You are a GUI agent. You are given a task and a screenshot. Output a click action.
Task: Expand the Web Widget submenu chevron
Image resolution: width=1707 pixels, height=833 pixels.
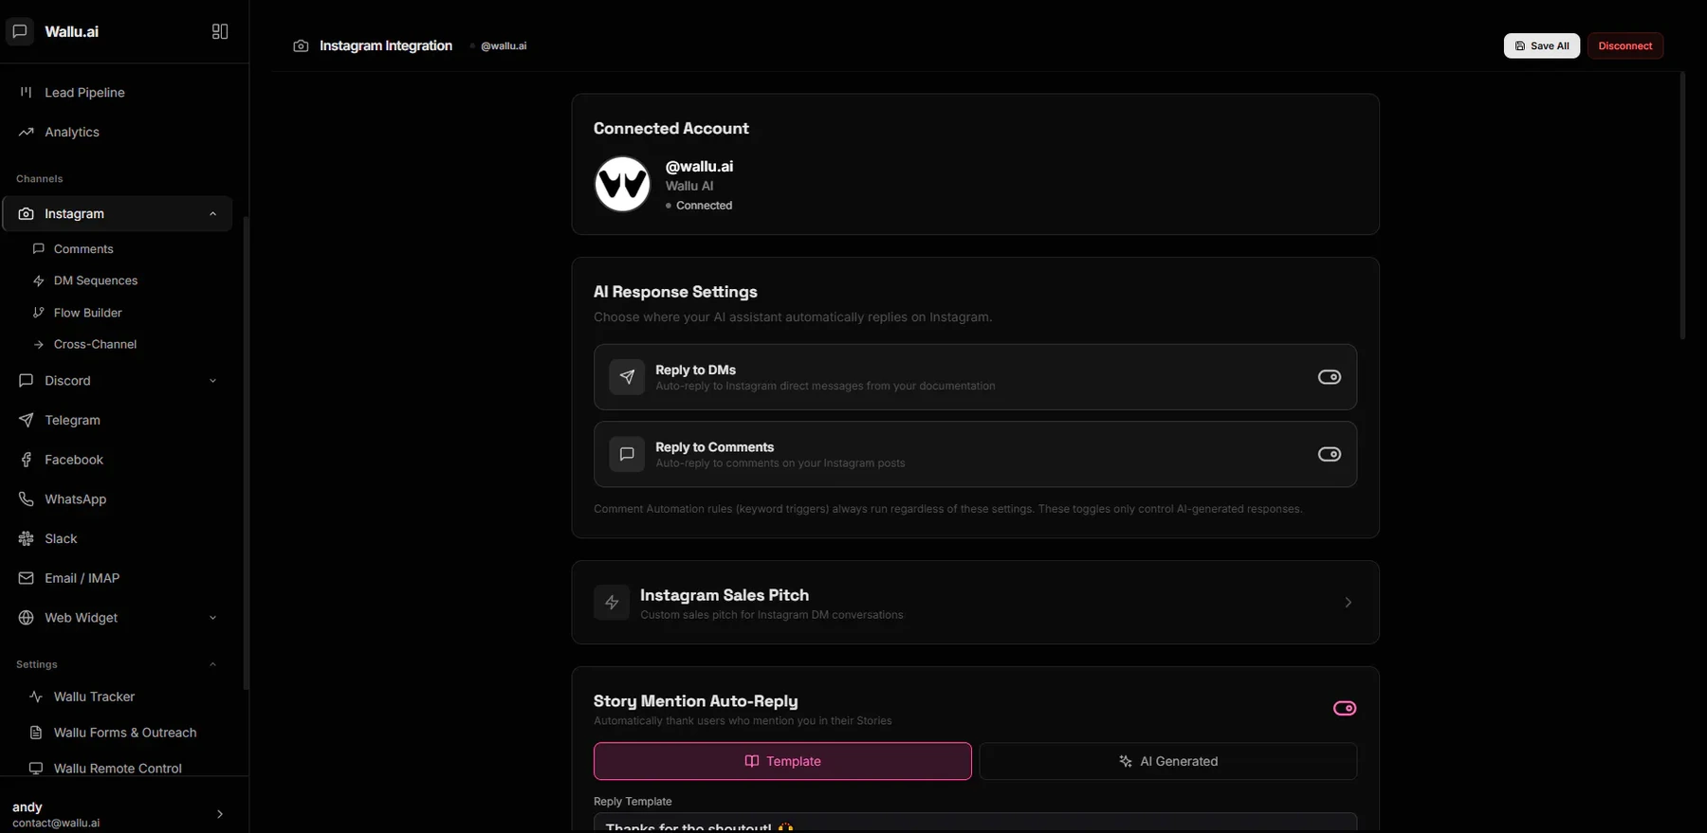click(212, 618)
